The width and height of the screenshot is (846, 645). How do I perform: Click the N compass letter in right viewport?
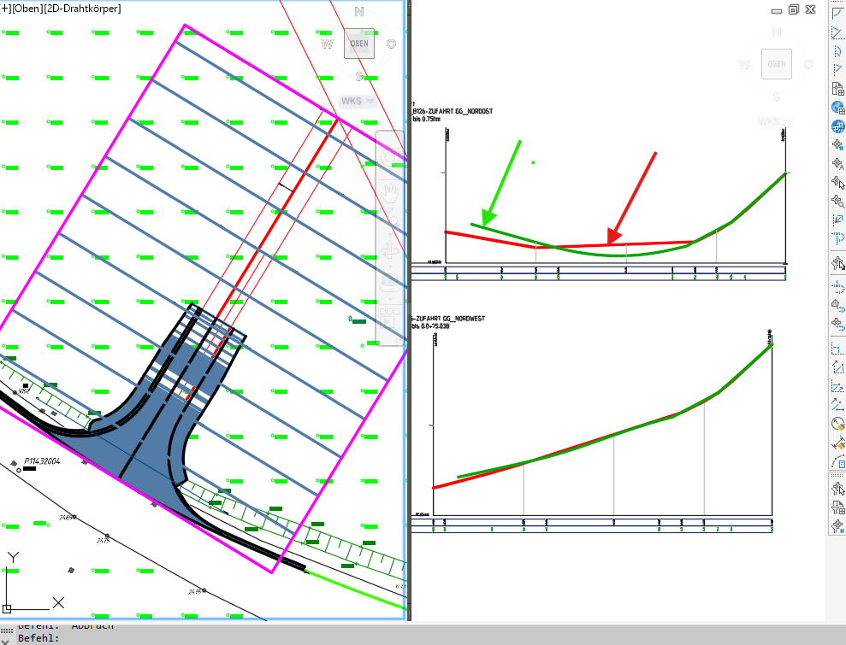click(x=777, y=32)
